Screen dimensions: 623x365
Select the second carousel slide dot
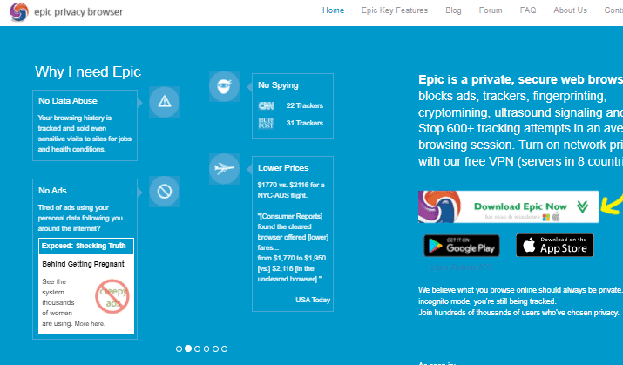188,348
